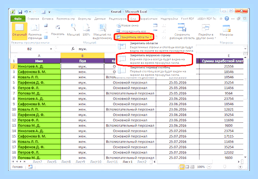Click the 100% zoom level in status bar
Viewport: 258px width, 179px height.
click(x=201, y=167)
